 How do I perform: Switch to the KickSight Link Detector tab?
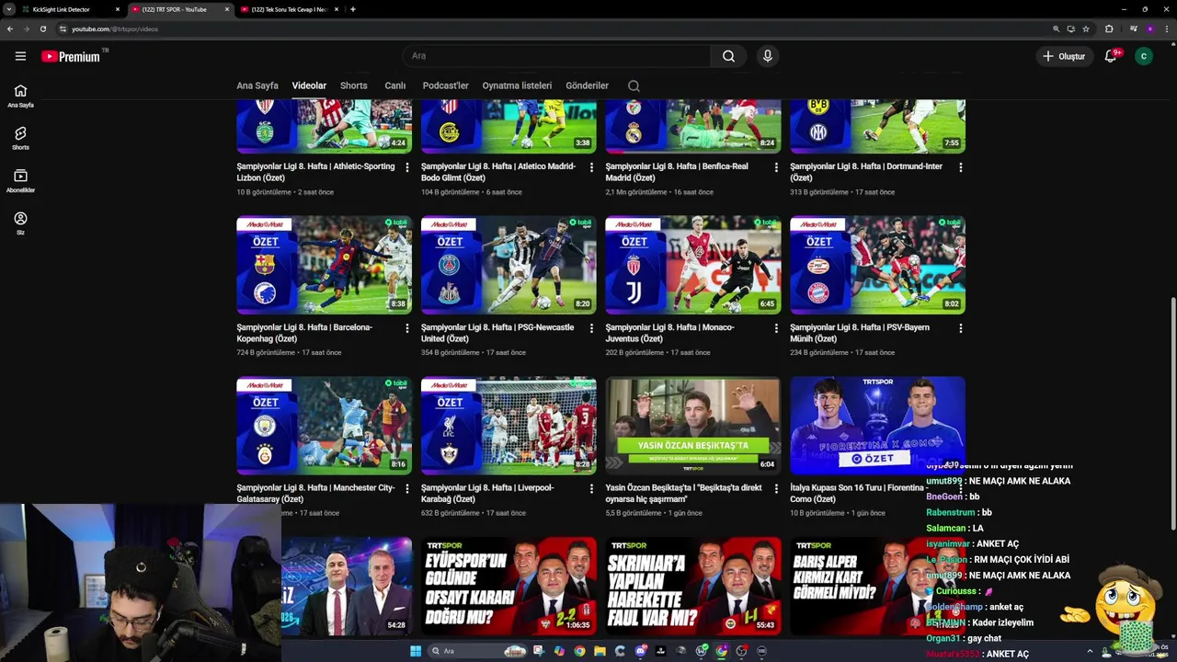(x=72, y=9)
